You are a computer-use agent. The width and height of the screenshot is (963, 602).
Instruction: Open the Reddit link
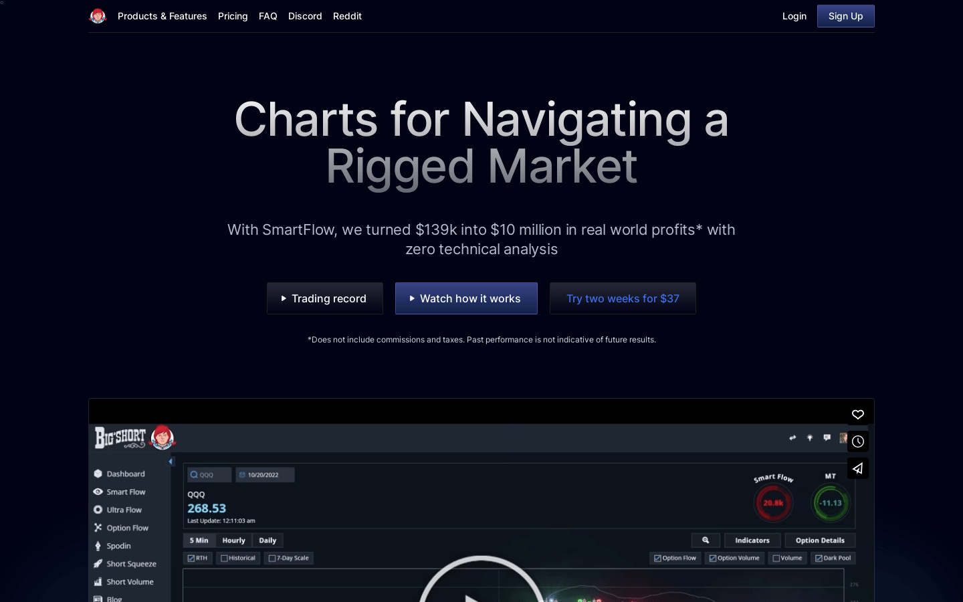click(347, 16)
